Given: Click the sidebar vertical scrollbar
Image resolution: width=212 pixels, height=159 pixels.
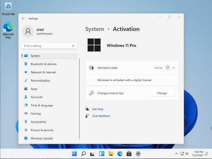Looking at the screenshot, I should [79, 99].
